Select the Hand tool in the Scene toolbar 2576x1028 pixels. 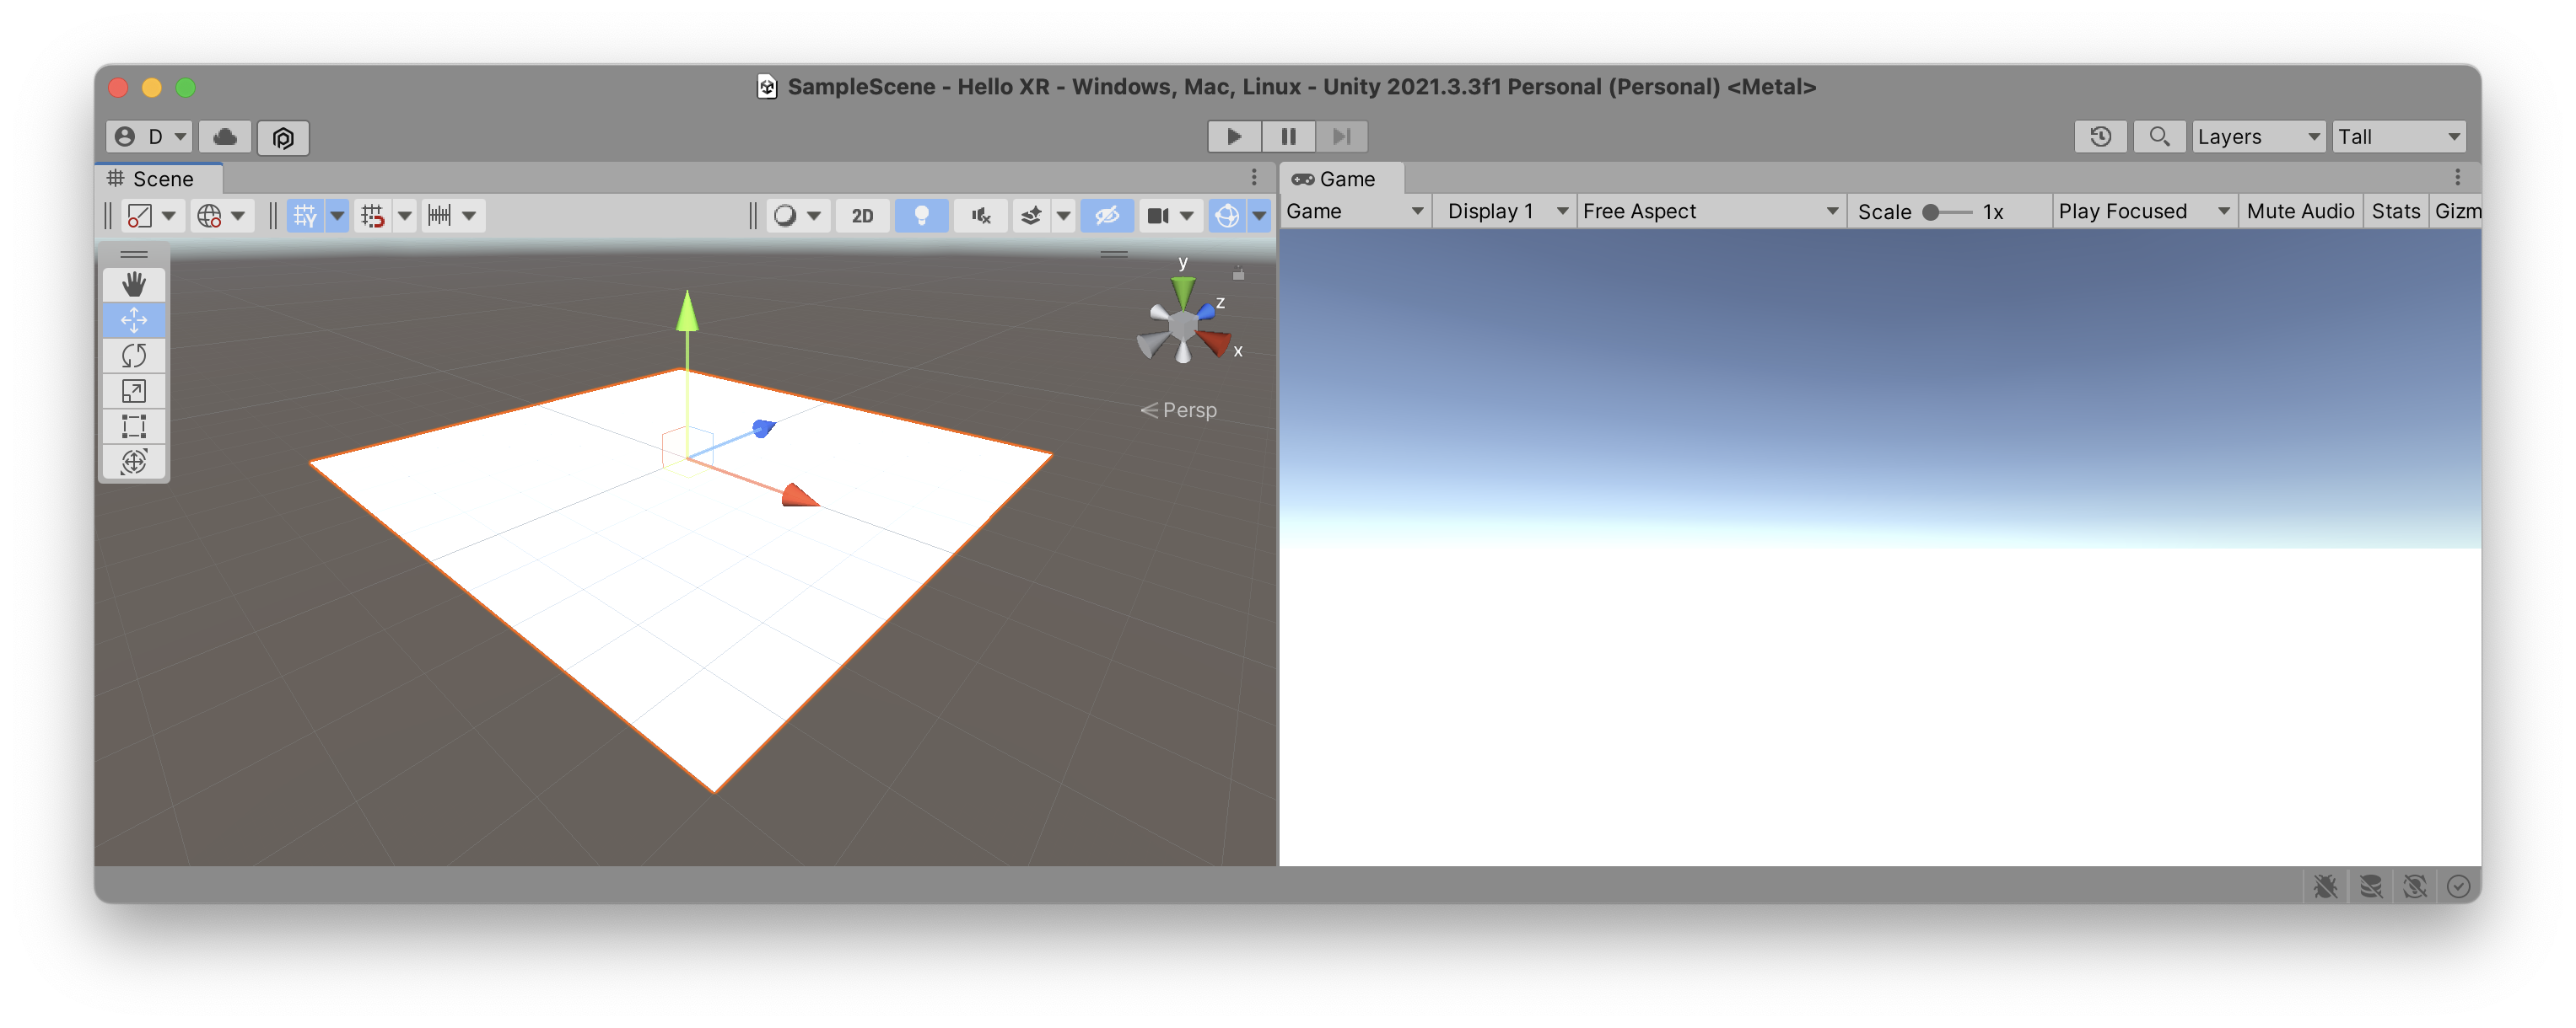133,285
